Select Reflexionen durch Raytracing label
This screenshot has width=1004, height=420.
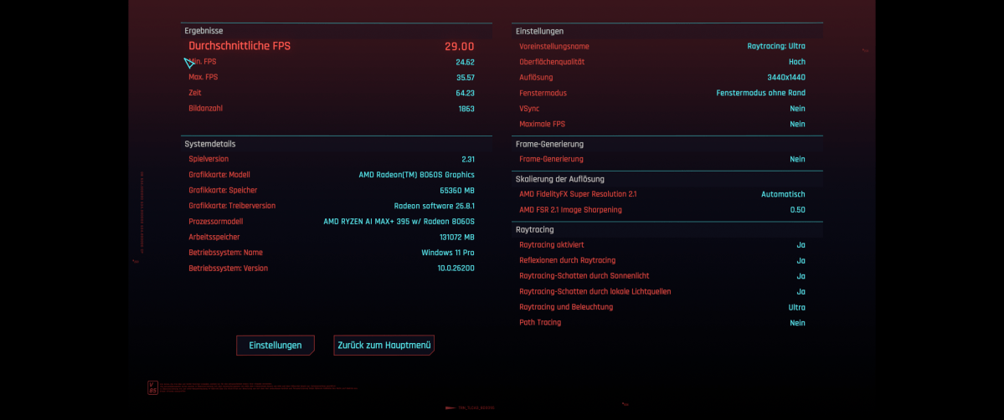coord(567,260)
